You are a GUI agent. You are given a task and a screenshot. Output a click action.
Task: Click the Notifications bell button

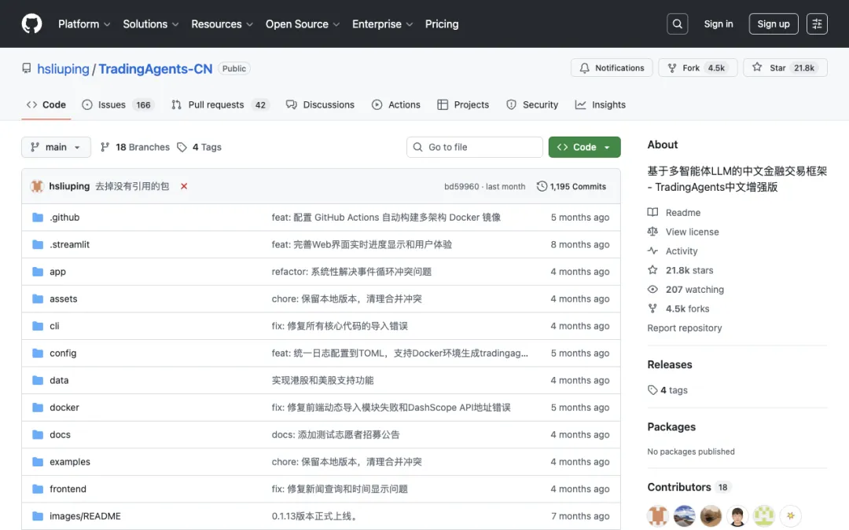[x=612, y=68]
